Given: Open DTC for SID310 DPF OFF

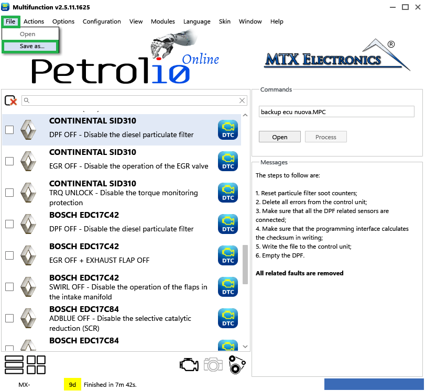Looking at the screenshot, I should (x=228, y=130).
